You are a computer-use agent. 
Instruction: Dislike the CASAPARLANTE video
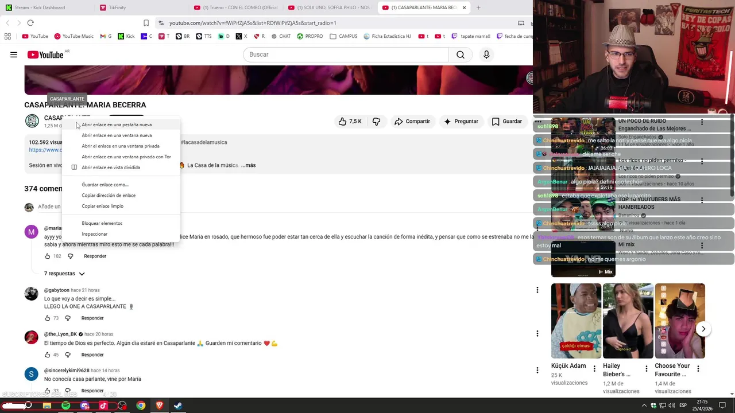(377, 122)
